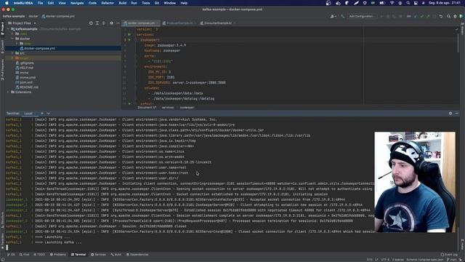Open the Project panel settings gear
This screenshot has height=262, width=465.
[x=111, y=23]
